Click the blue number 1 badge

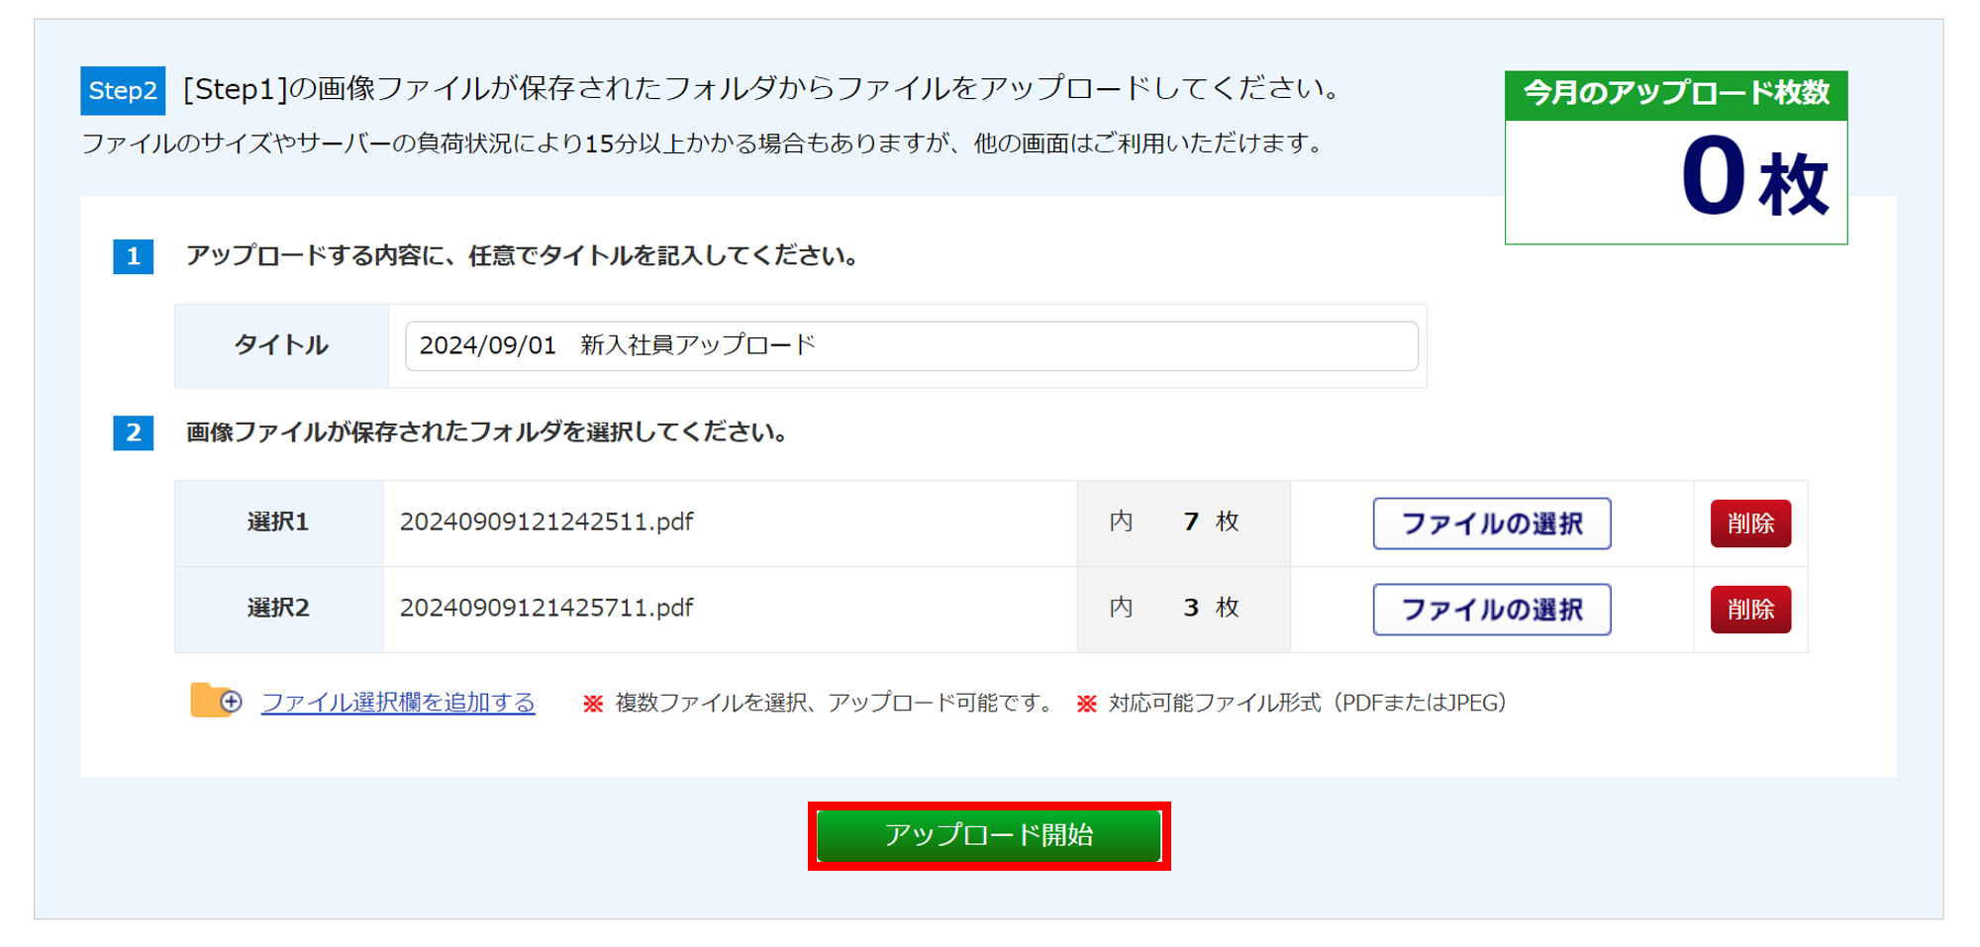(133, 256)
